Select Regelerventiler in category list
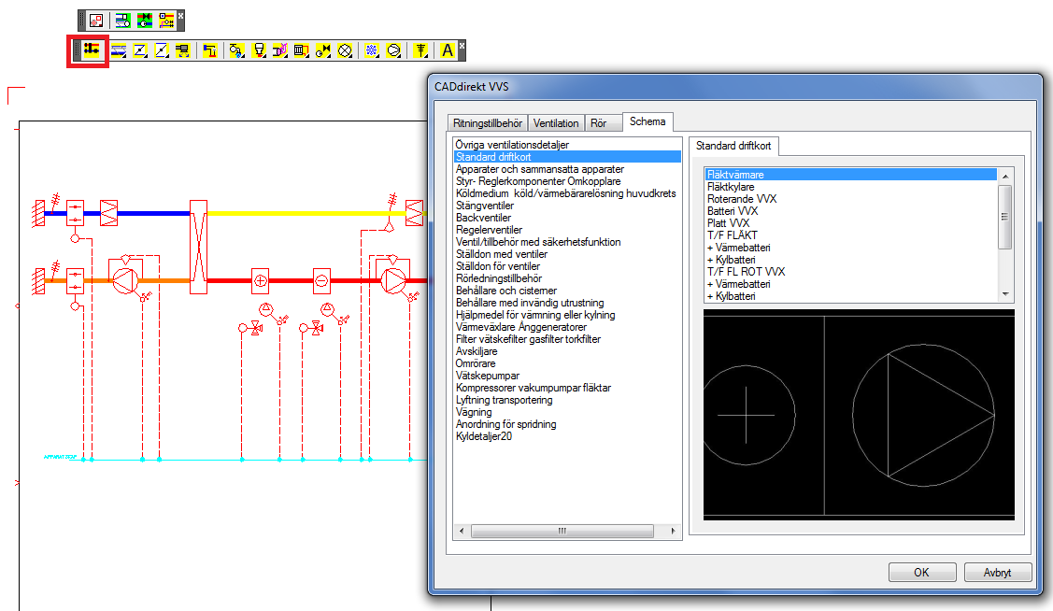This screenshot has height=611, width=1053. [x=489, y=230]
